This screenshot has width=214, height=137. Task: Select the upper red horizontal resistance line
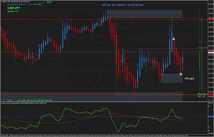104,20
